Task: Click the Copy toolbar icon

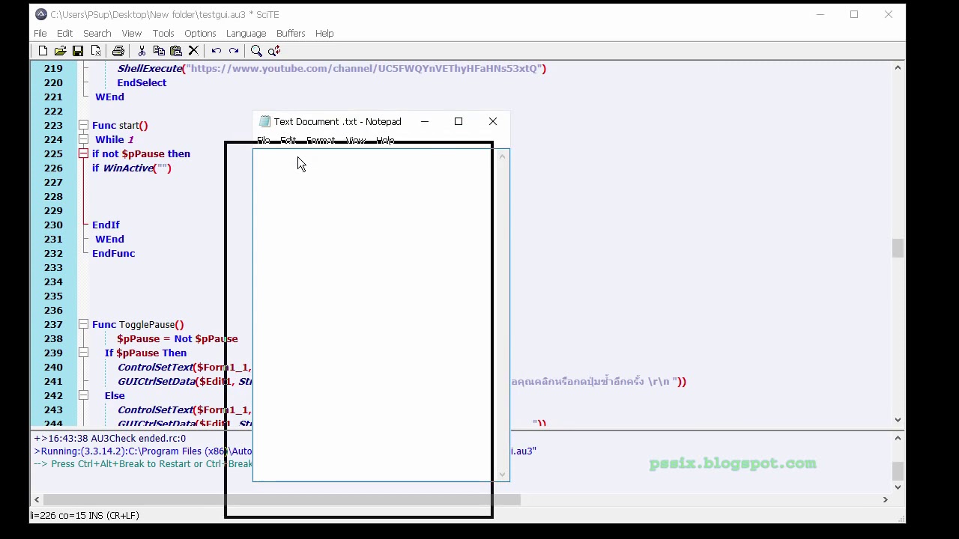Action: click(159, 51)
